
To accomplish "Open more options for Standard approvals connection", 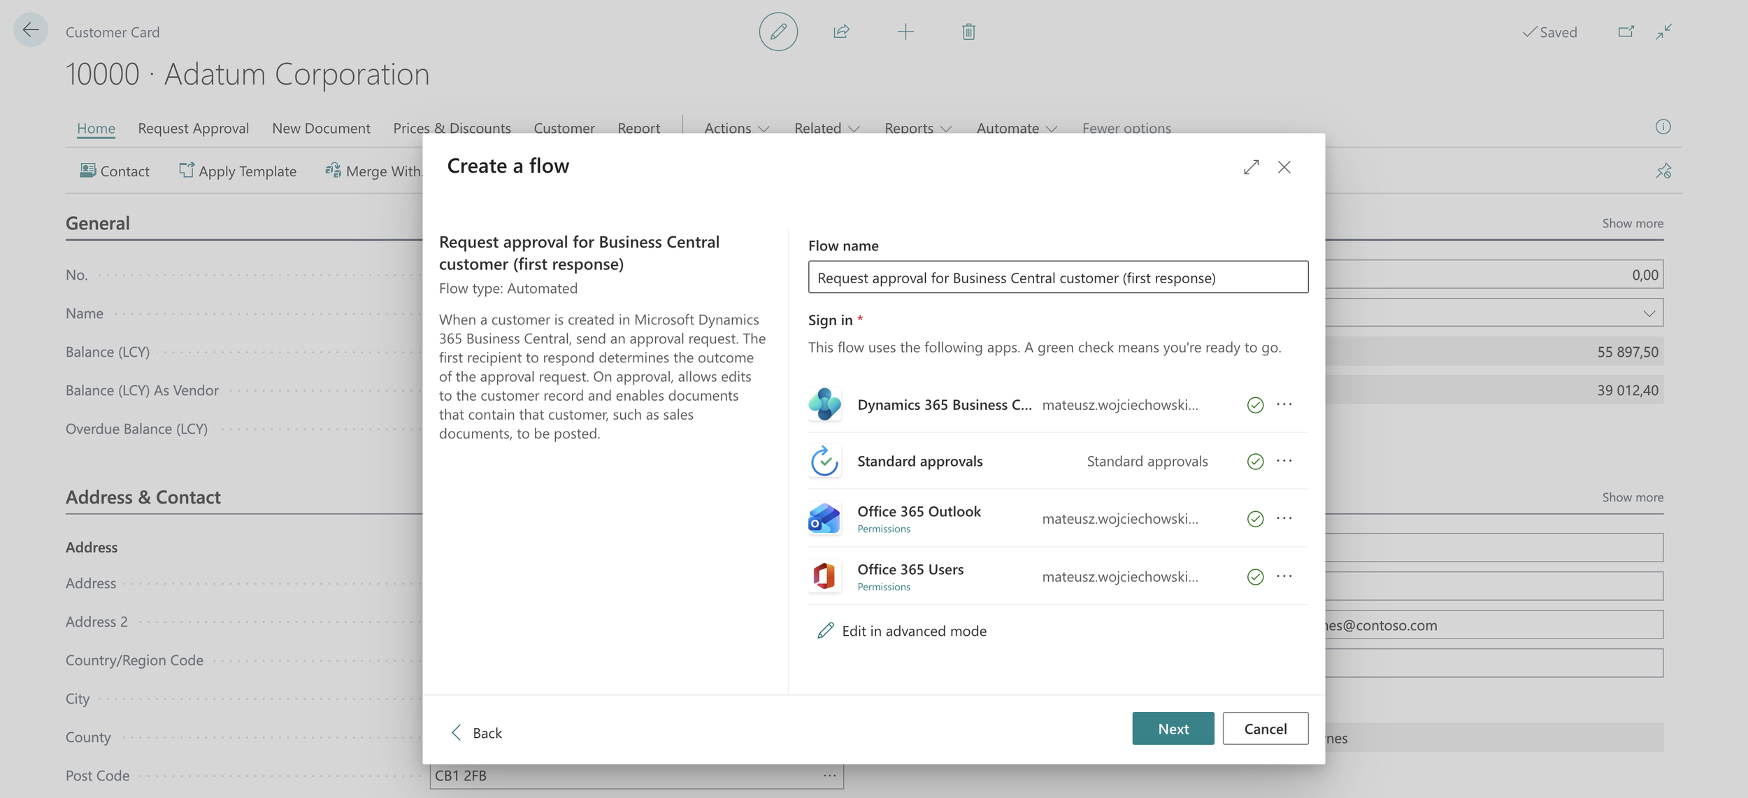I will (1284, 461).
